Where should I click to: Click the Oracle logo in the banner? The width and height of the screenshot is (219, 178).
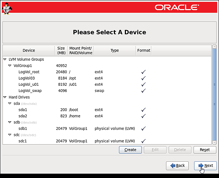[177, 7]
